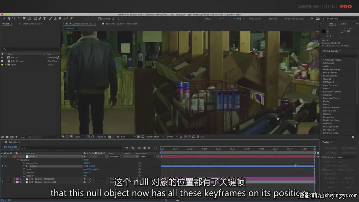The height and width of the screenshot is (202, 359).
Task: Toggle visibility of original shot layer
Action: [x=2, y=182]
